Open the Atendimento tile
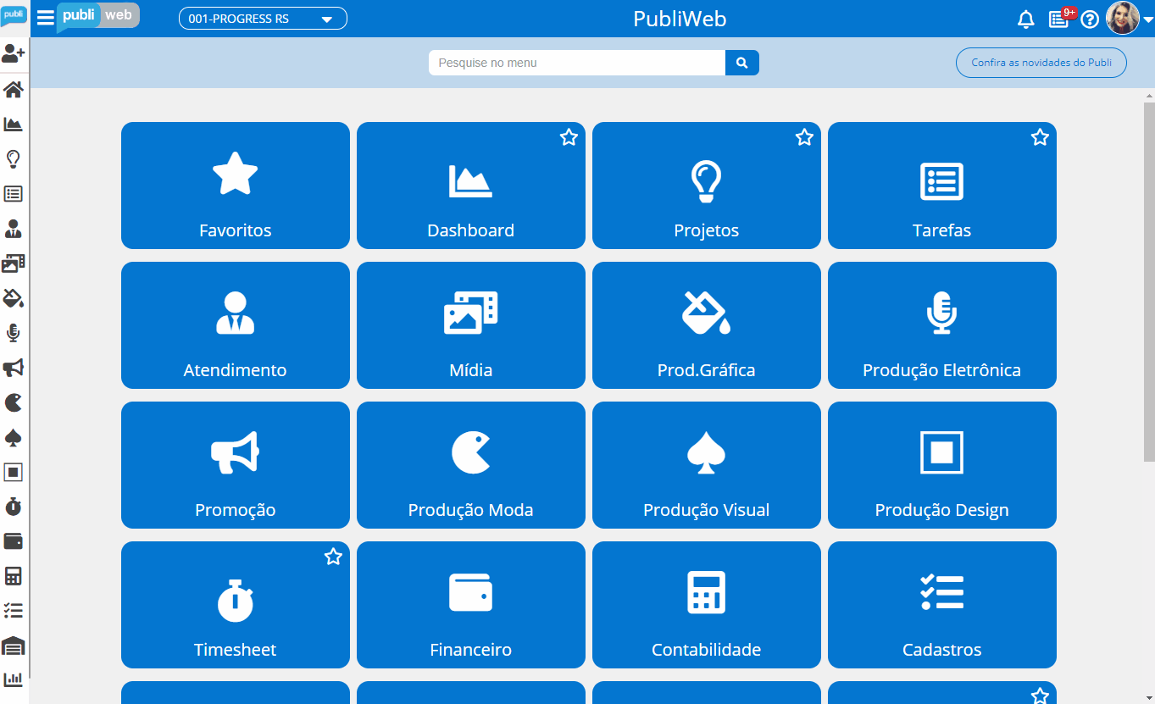The height and width of the screenshot is (704, 1155). pos(236,325)
